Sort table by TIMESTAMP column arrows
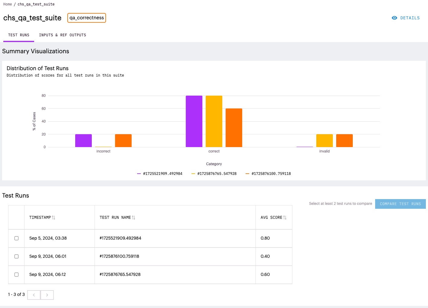The width and height of the screenshot is (428, 308). (53, 218)
